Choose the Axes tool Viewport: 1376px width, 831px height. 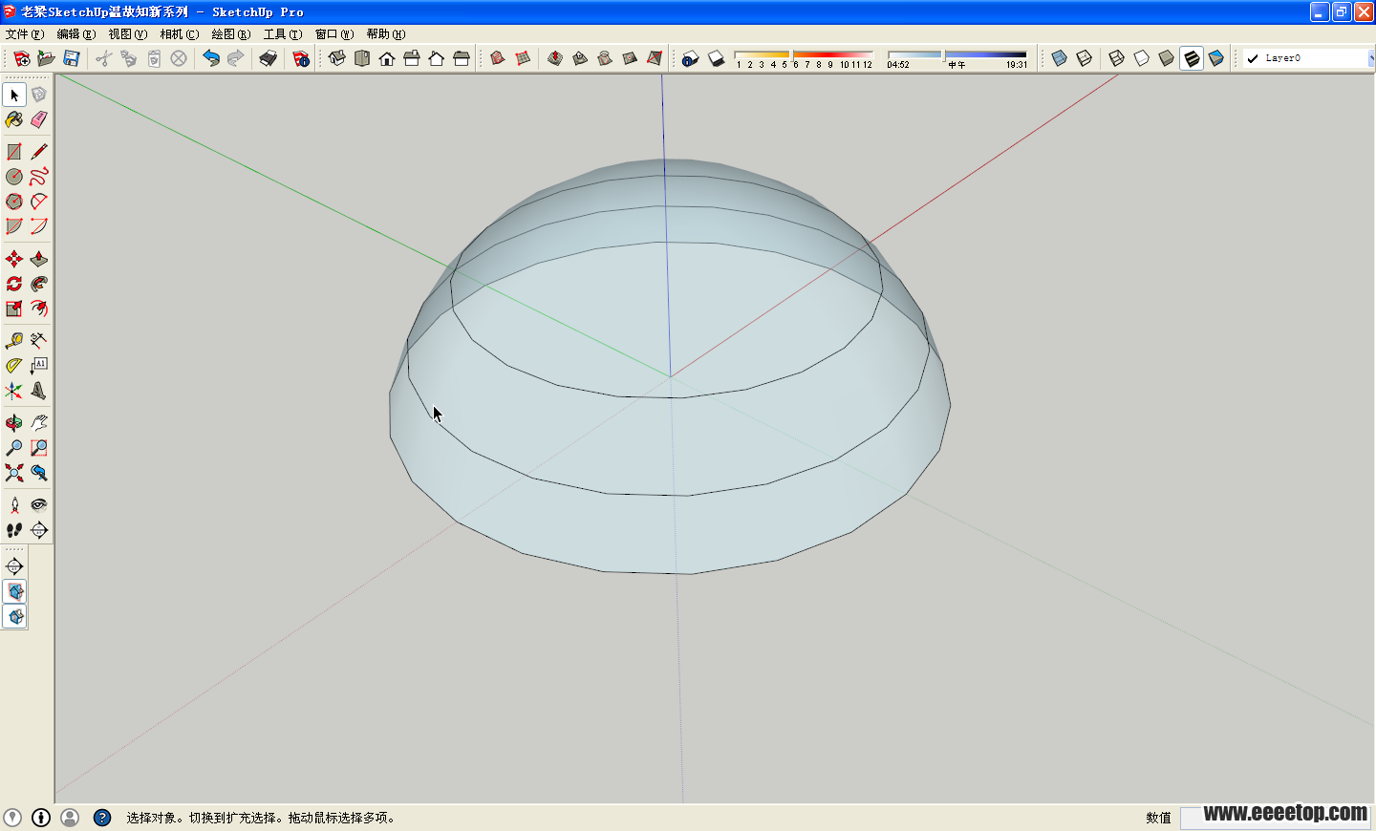tap(14, 391)
